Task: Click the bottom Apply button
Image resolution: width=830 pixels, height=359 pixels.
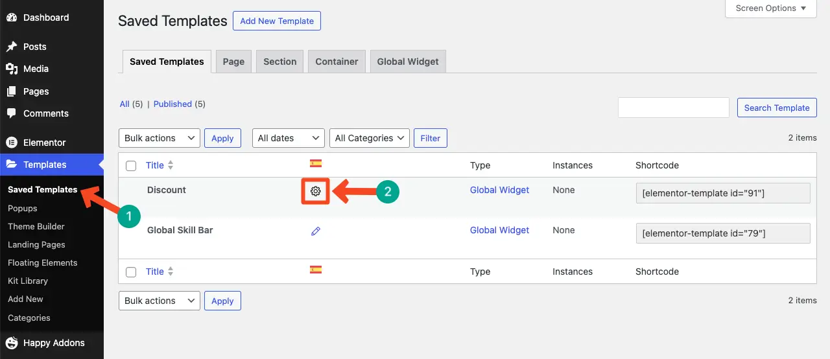Action: (222, 301)
